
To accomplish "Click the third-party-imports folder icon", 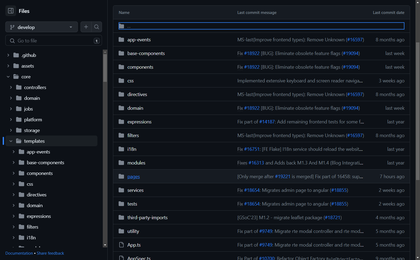I will (121, 217).
